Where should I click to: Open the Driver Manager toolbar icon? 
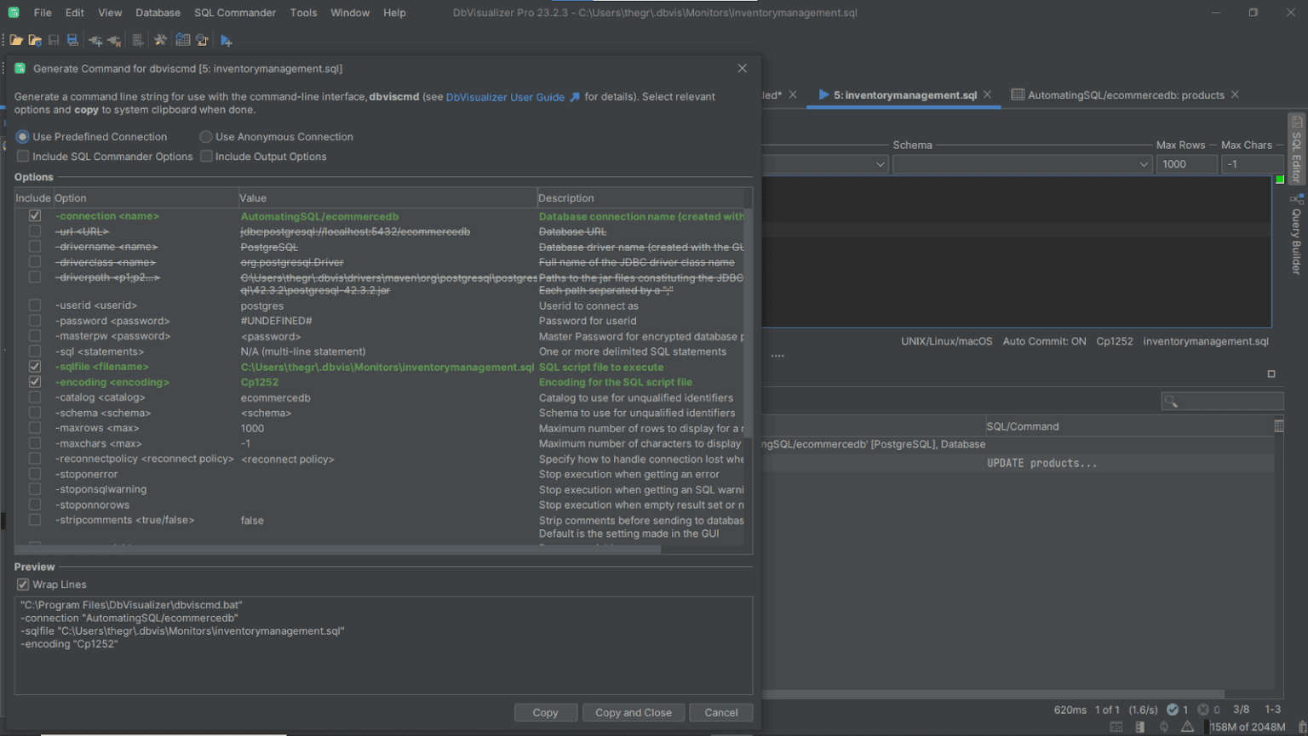[x=182, y=39]
